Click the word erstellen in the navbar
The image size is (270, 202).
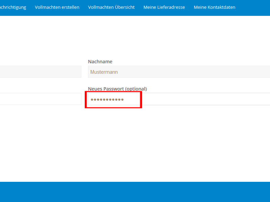(x=70, y=7)
